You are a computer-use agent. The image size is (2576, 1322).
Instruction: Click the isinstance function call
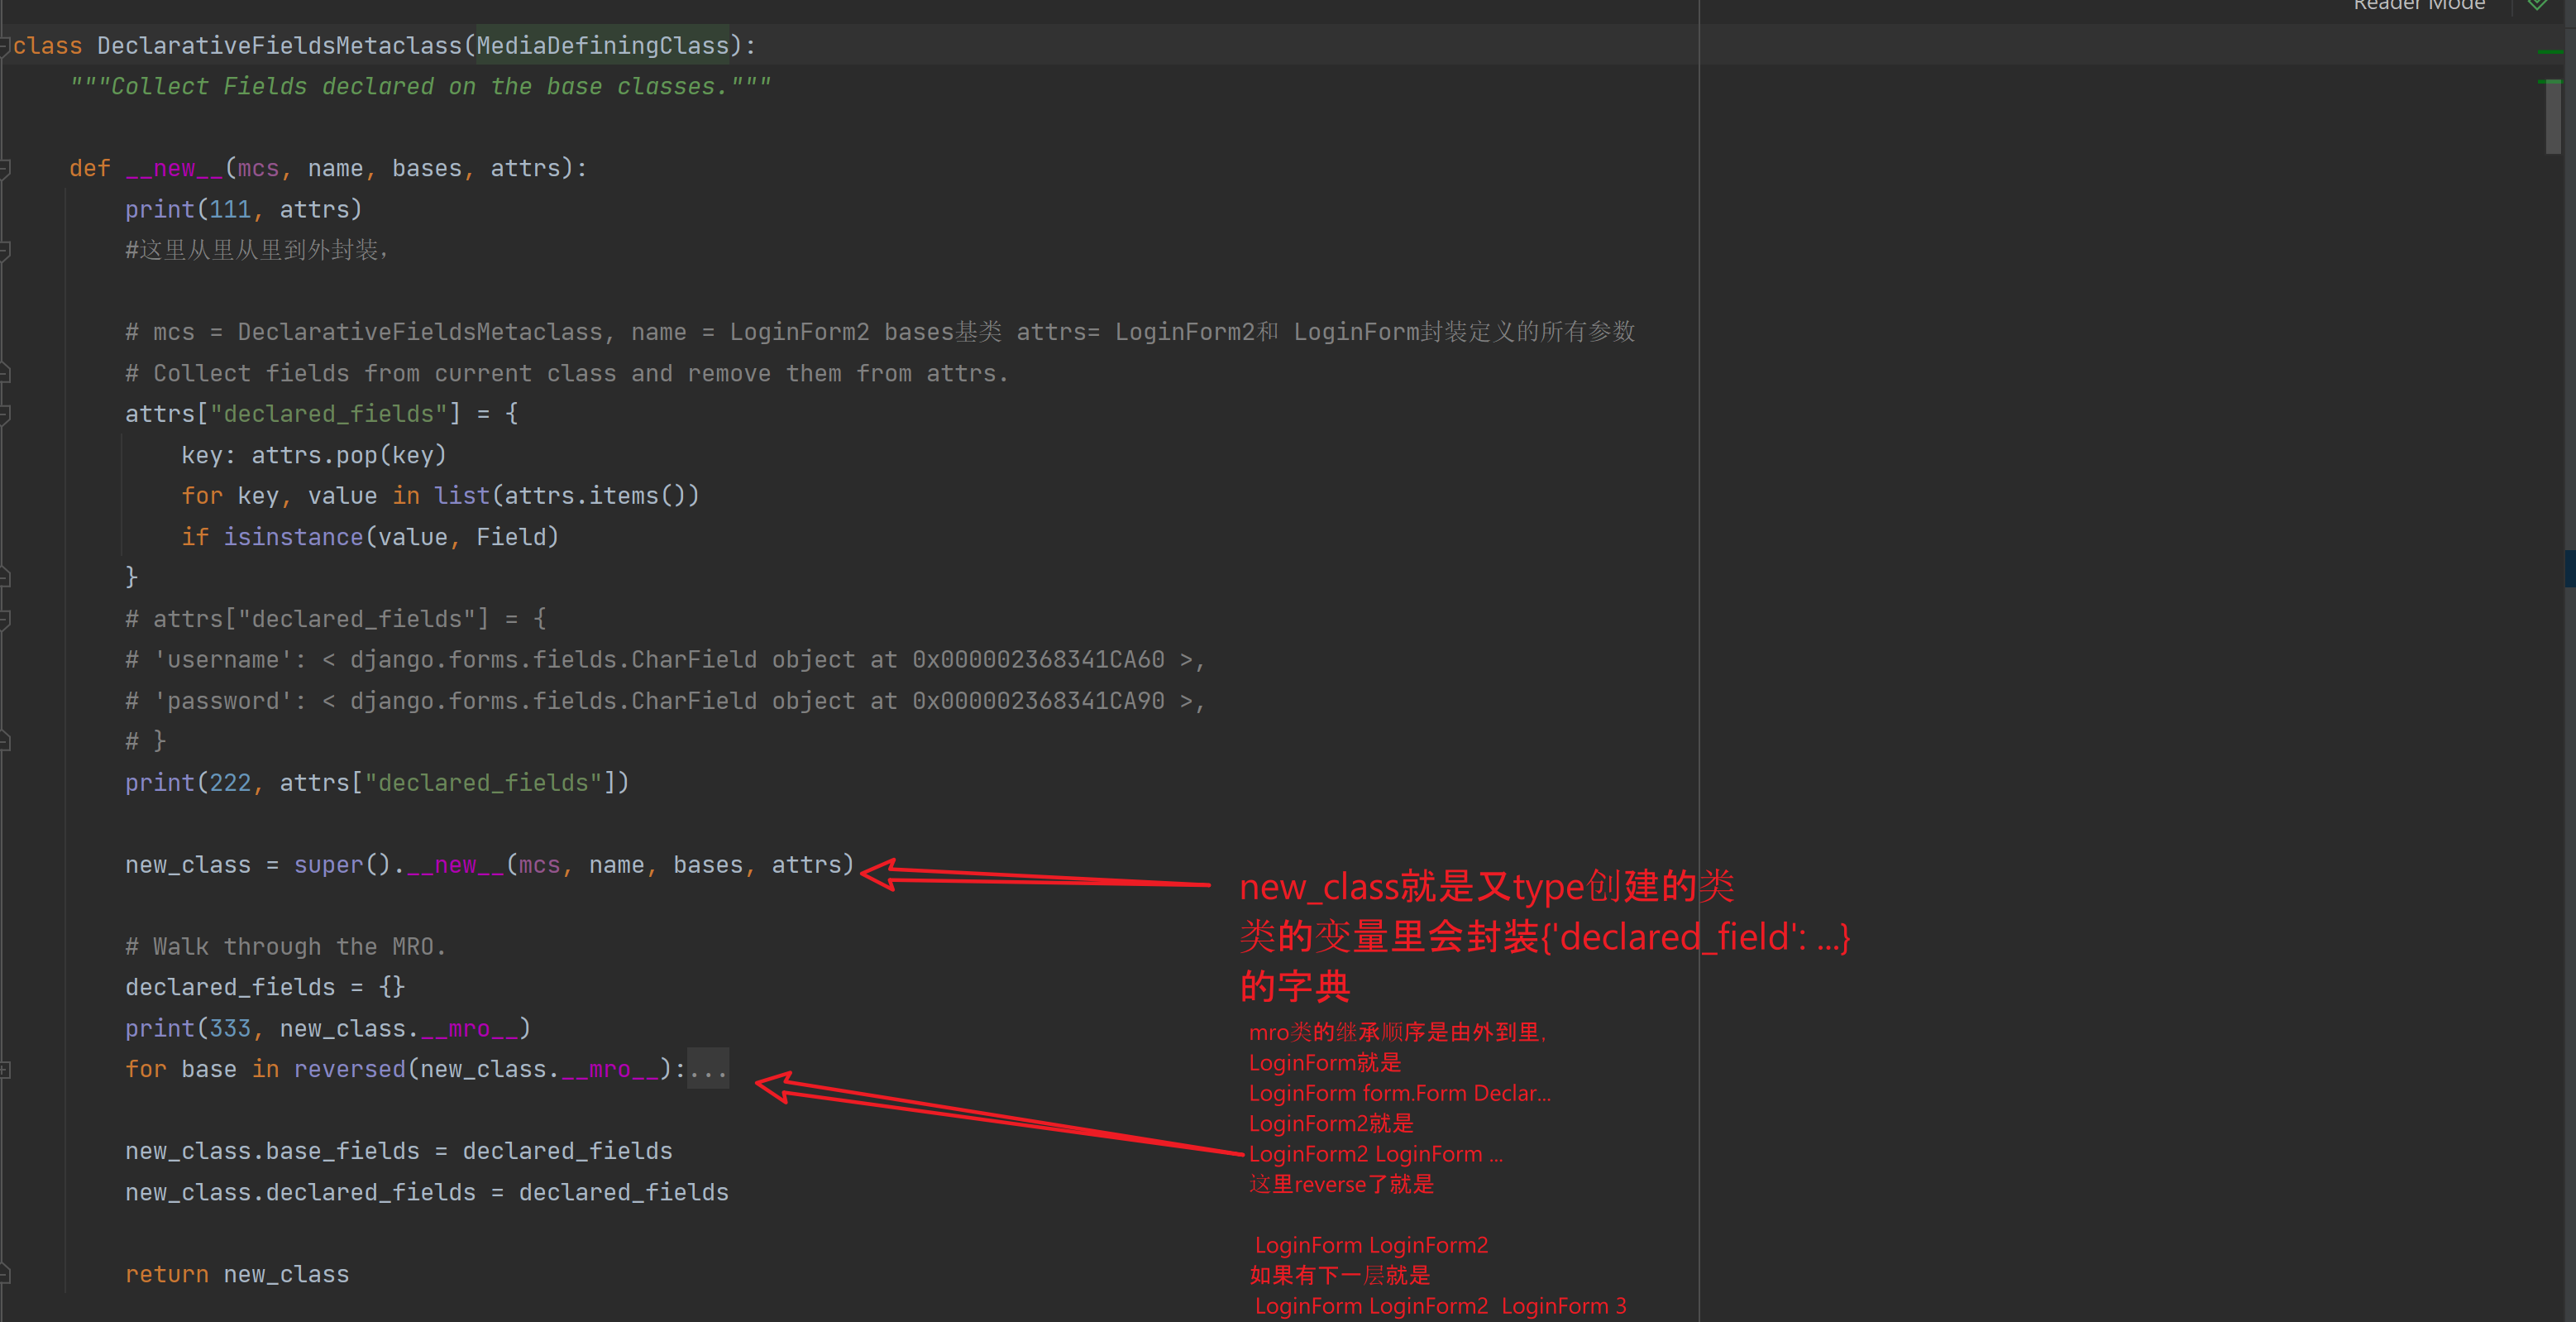[293, 538]
